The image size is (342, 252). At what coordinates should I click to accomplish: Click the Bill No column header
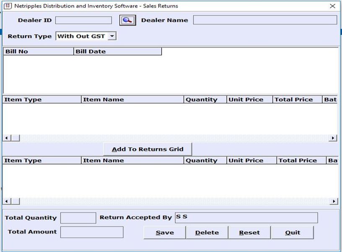tap(39, 52)
